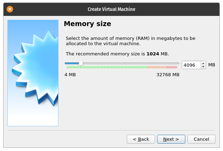The image size is (223, 151).
Task: Increase memory with the spinbox up arrow
Action: 203,64
